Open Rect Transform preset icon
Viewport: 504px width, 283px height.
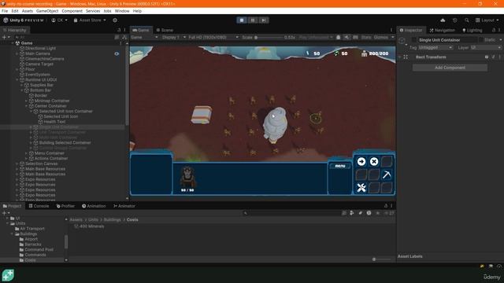pos(493,57)
